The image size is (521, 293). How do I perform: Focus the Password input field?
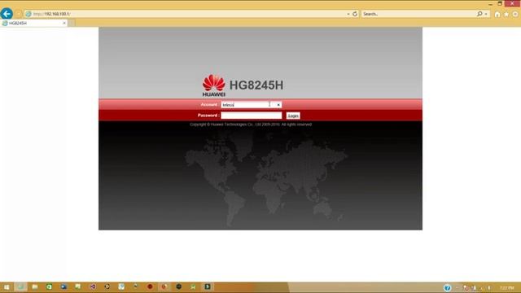[x=252, y=116]
